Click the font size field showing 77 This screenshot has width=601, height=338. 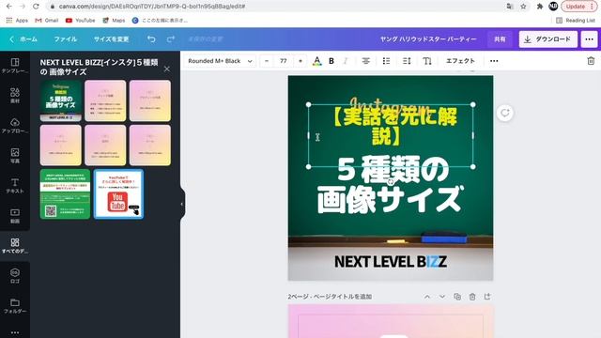click(284, 61)
